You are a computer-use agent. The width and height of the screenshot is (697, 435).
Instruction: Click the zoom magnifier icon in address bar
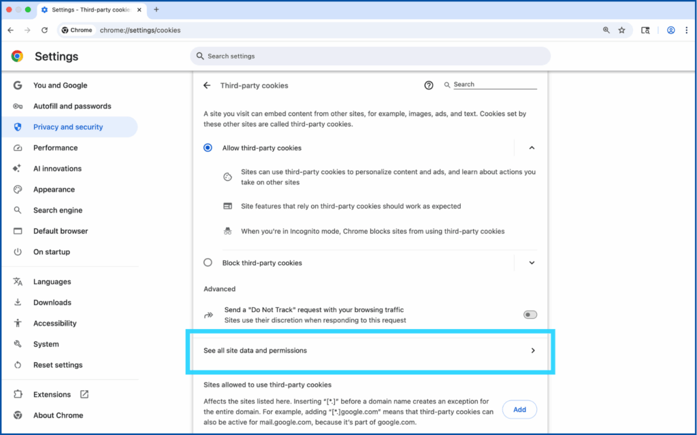pos(606,31)
